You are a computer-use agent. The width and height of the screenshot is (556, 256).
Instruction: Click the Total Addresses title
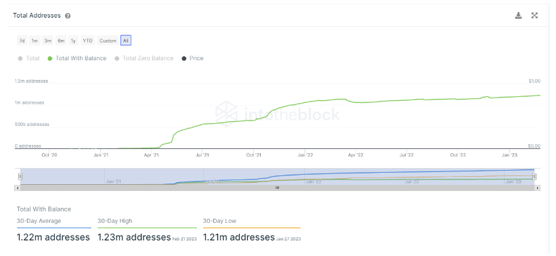(37, 16)
